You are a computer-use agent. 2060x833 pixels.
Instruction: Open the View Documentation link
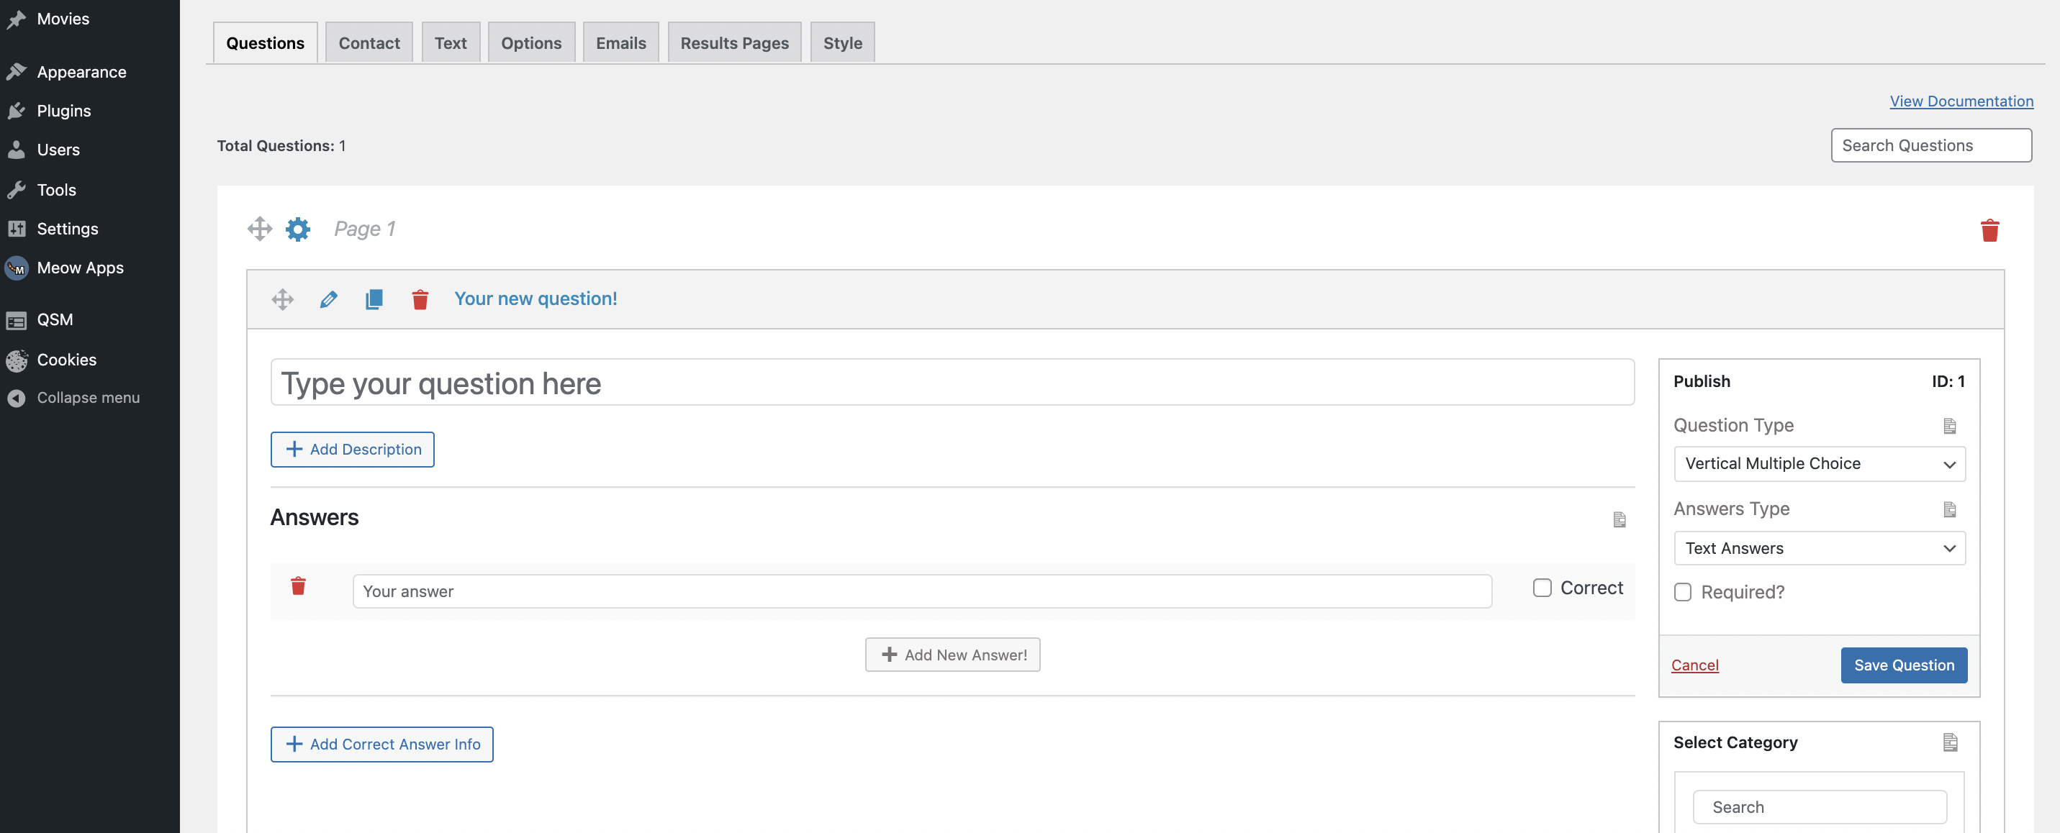pos(1961,101)
